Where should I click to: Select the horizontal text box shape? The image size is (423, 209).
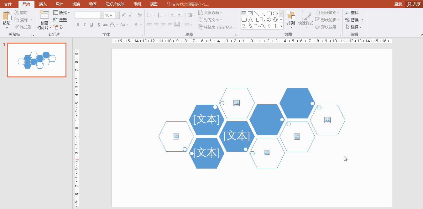pyautogui.click(x=244, y=13)
